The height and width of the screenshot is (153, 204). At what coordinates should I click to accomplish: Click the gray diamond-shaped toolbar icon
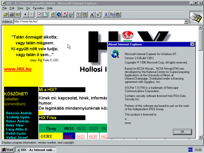point(71,14)
